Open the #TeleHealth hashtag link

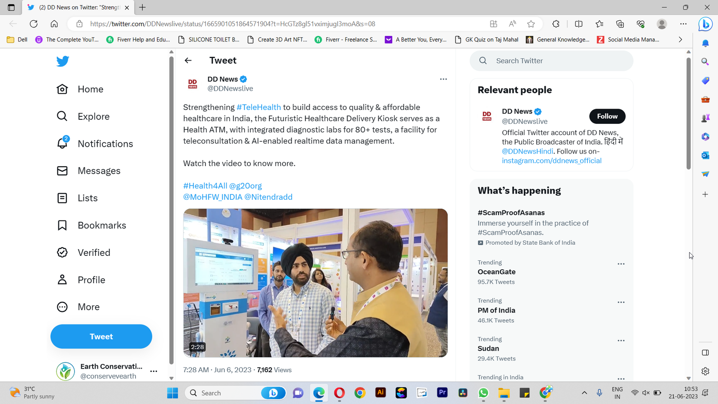[258, 107]
